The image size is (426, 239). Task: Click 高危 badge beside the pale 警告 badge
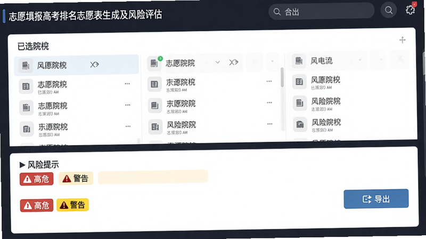pyautogui.click(x=36, y=179)
